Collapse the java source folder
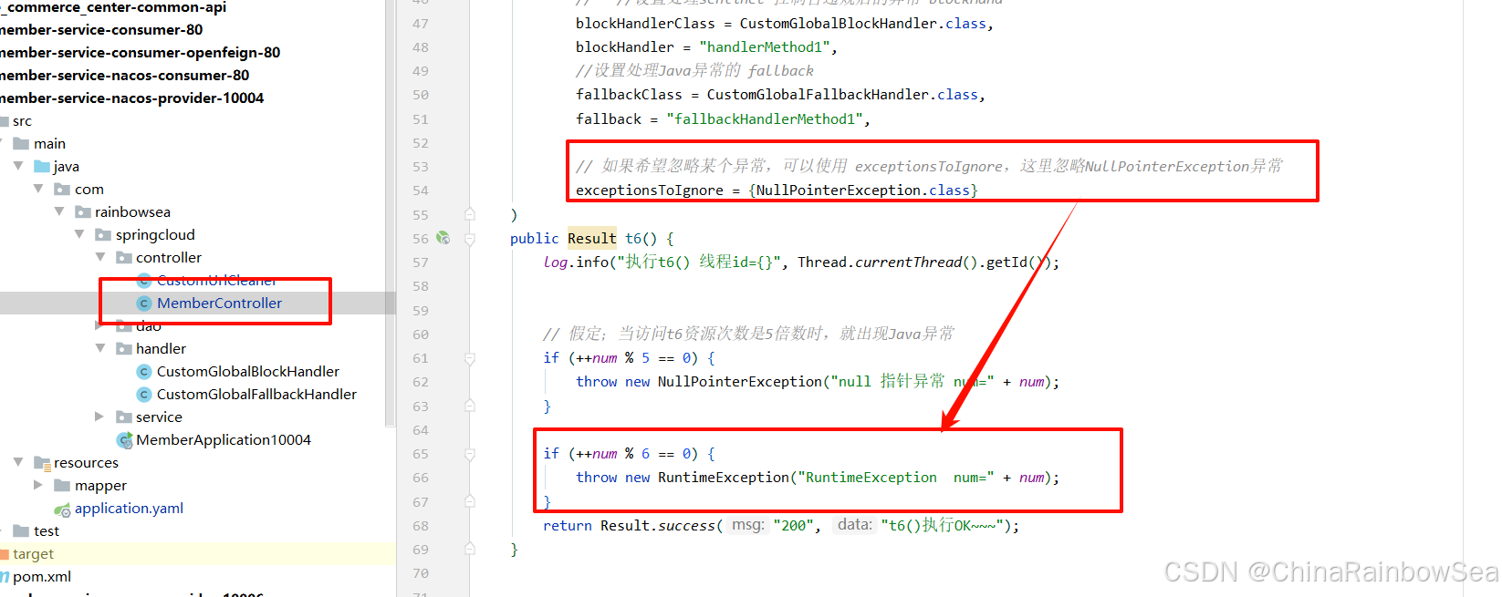Screen dimensions: 1502x597 pos(18,166)
